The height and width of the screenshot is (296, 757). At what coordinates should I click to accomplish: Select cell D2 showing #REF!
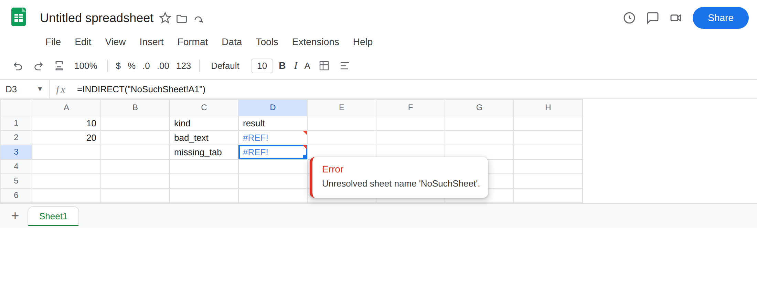[273, 138]
